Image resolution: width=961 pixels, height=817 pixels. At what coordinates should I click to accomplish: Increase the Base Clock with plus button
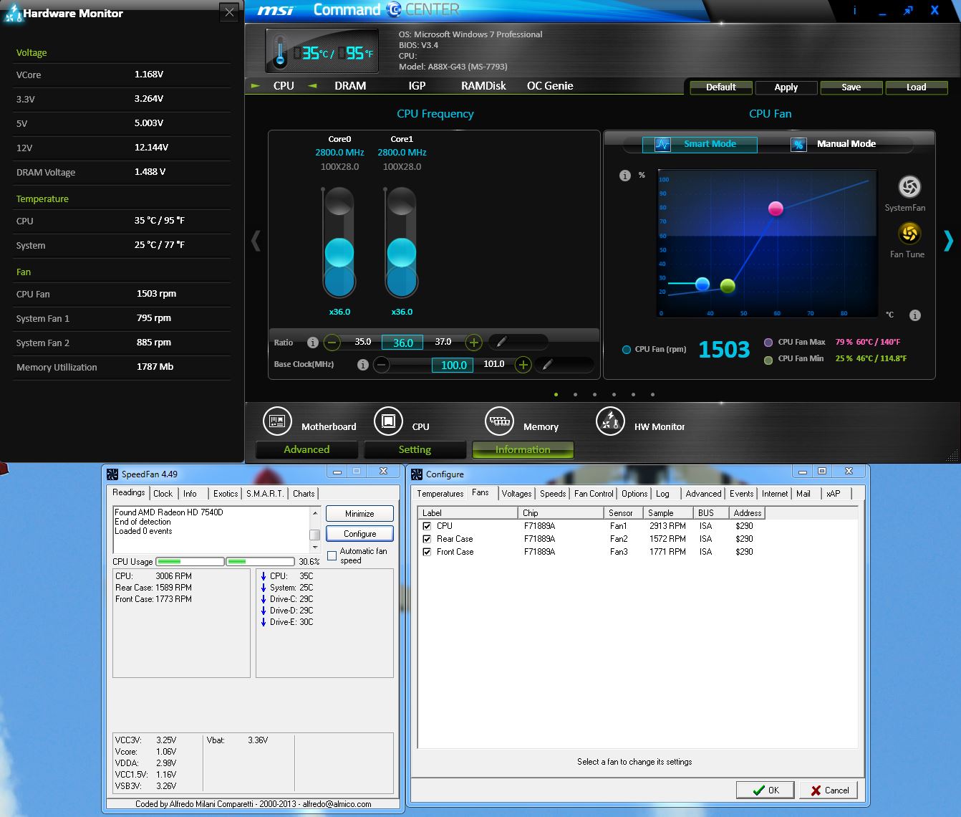point(523,365)
